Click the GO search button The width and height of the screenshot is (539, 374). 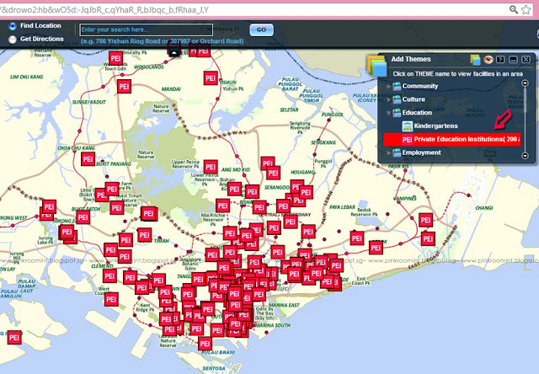click(x=262, y=30)
